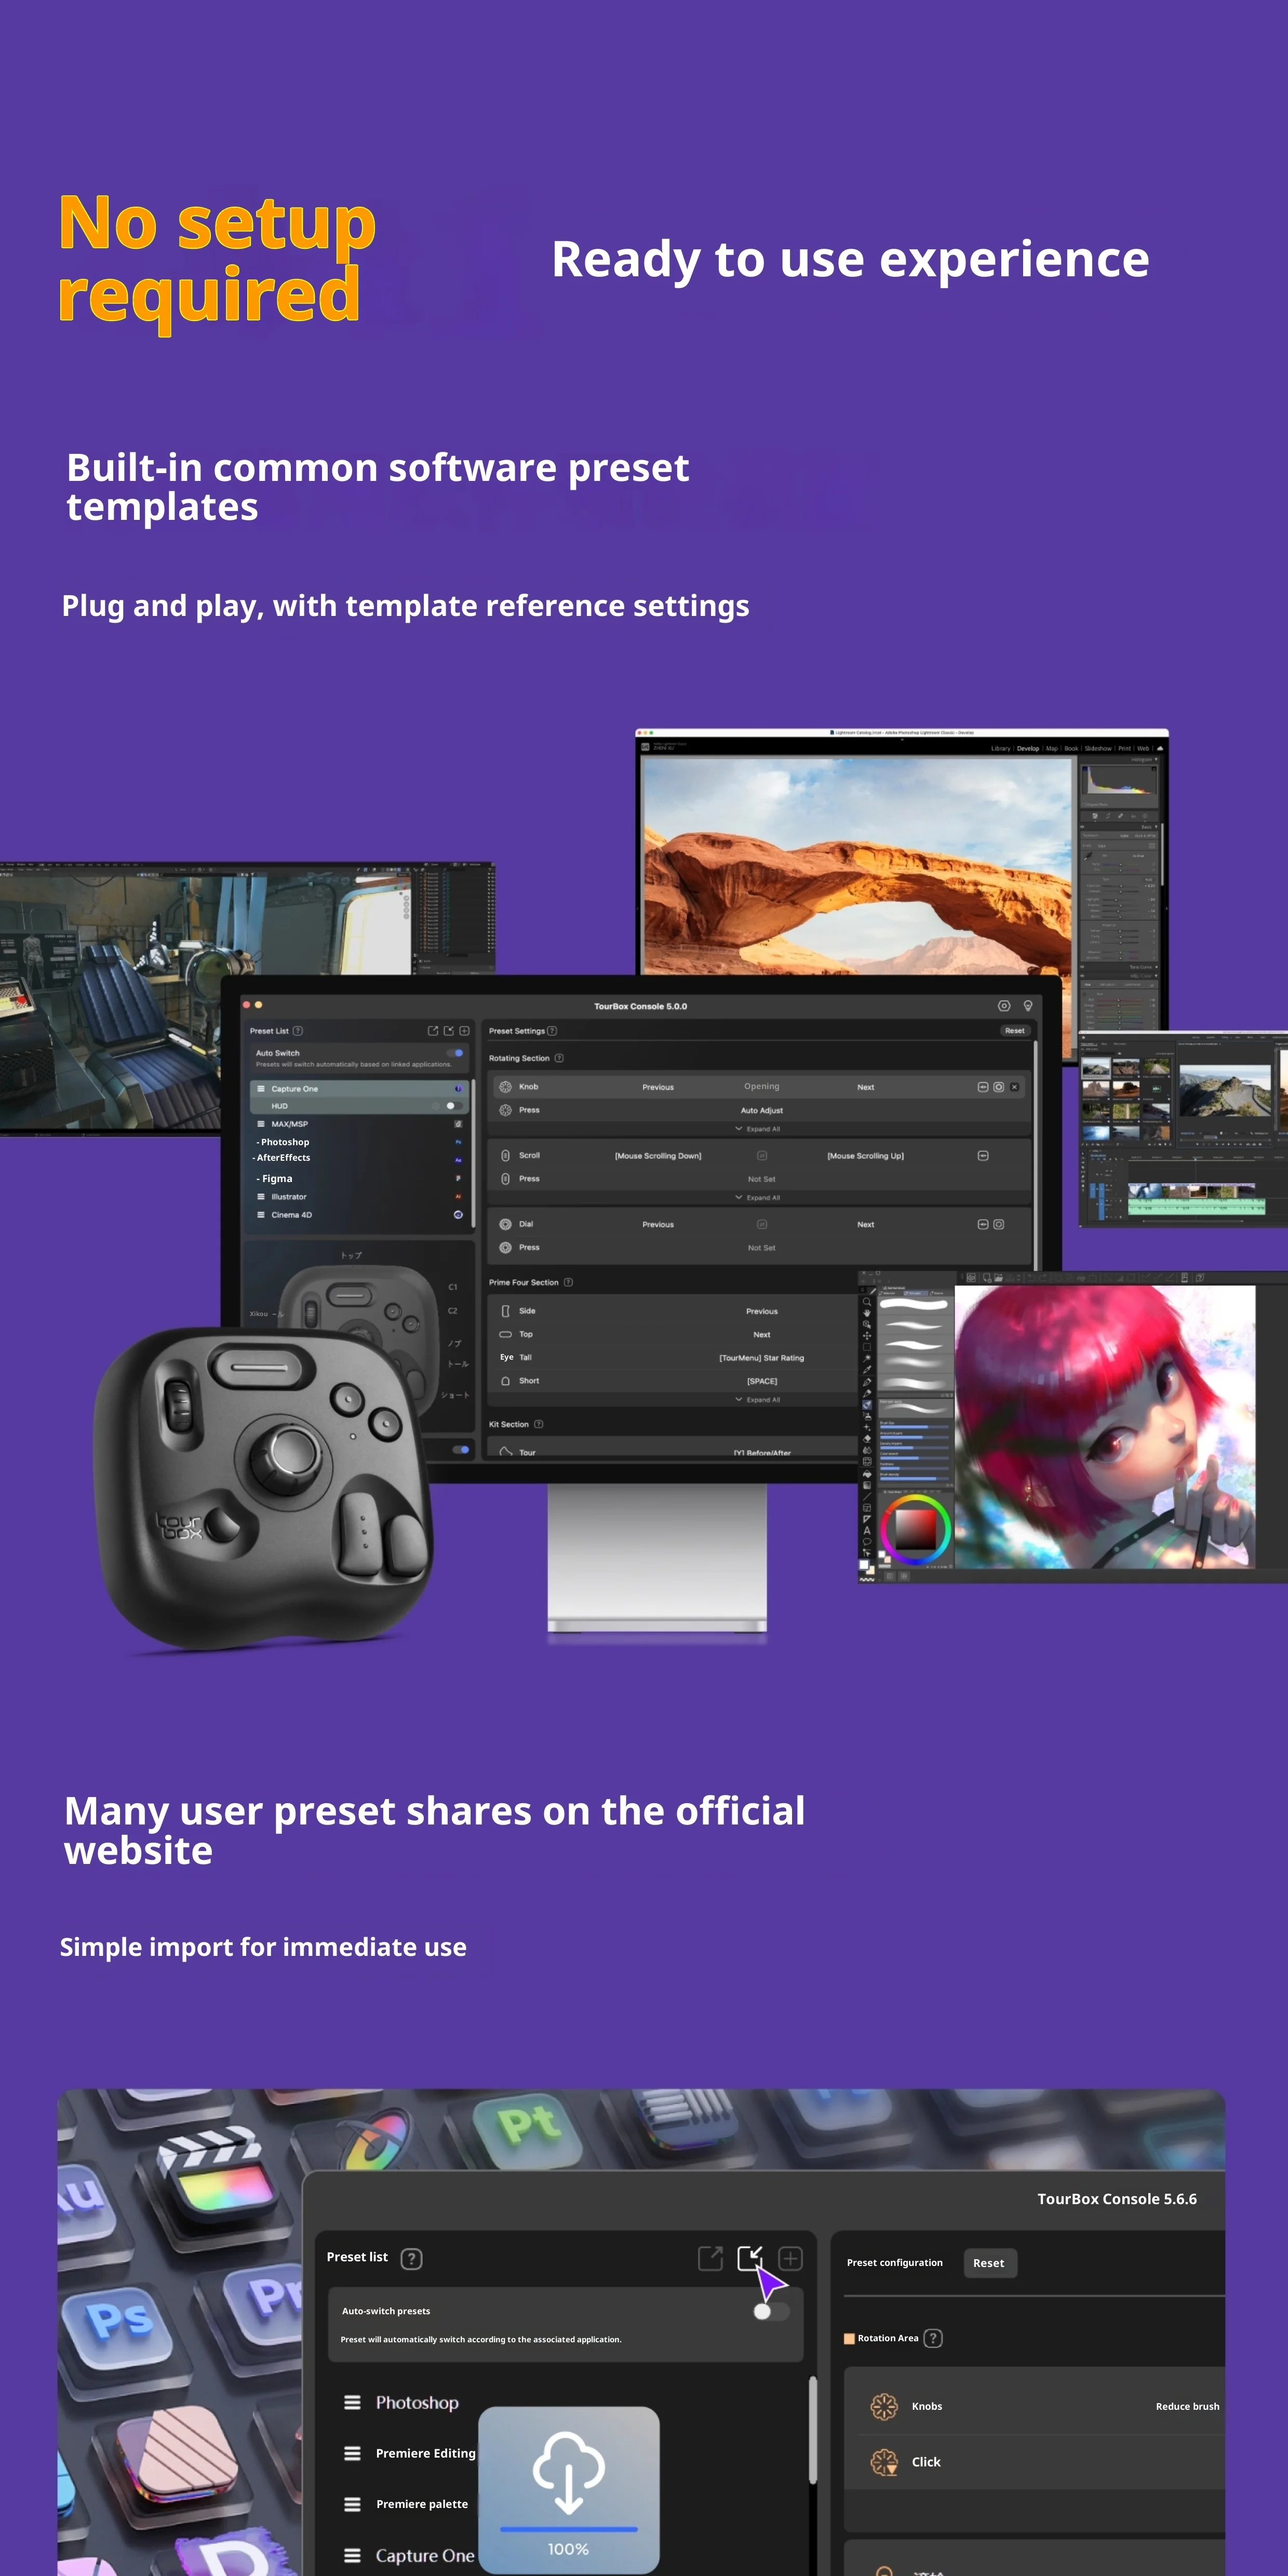This screenshot has width=1288, height=2576.
Task: Click the Knobs rotation icon
Action: [x=884, y=2406]
